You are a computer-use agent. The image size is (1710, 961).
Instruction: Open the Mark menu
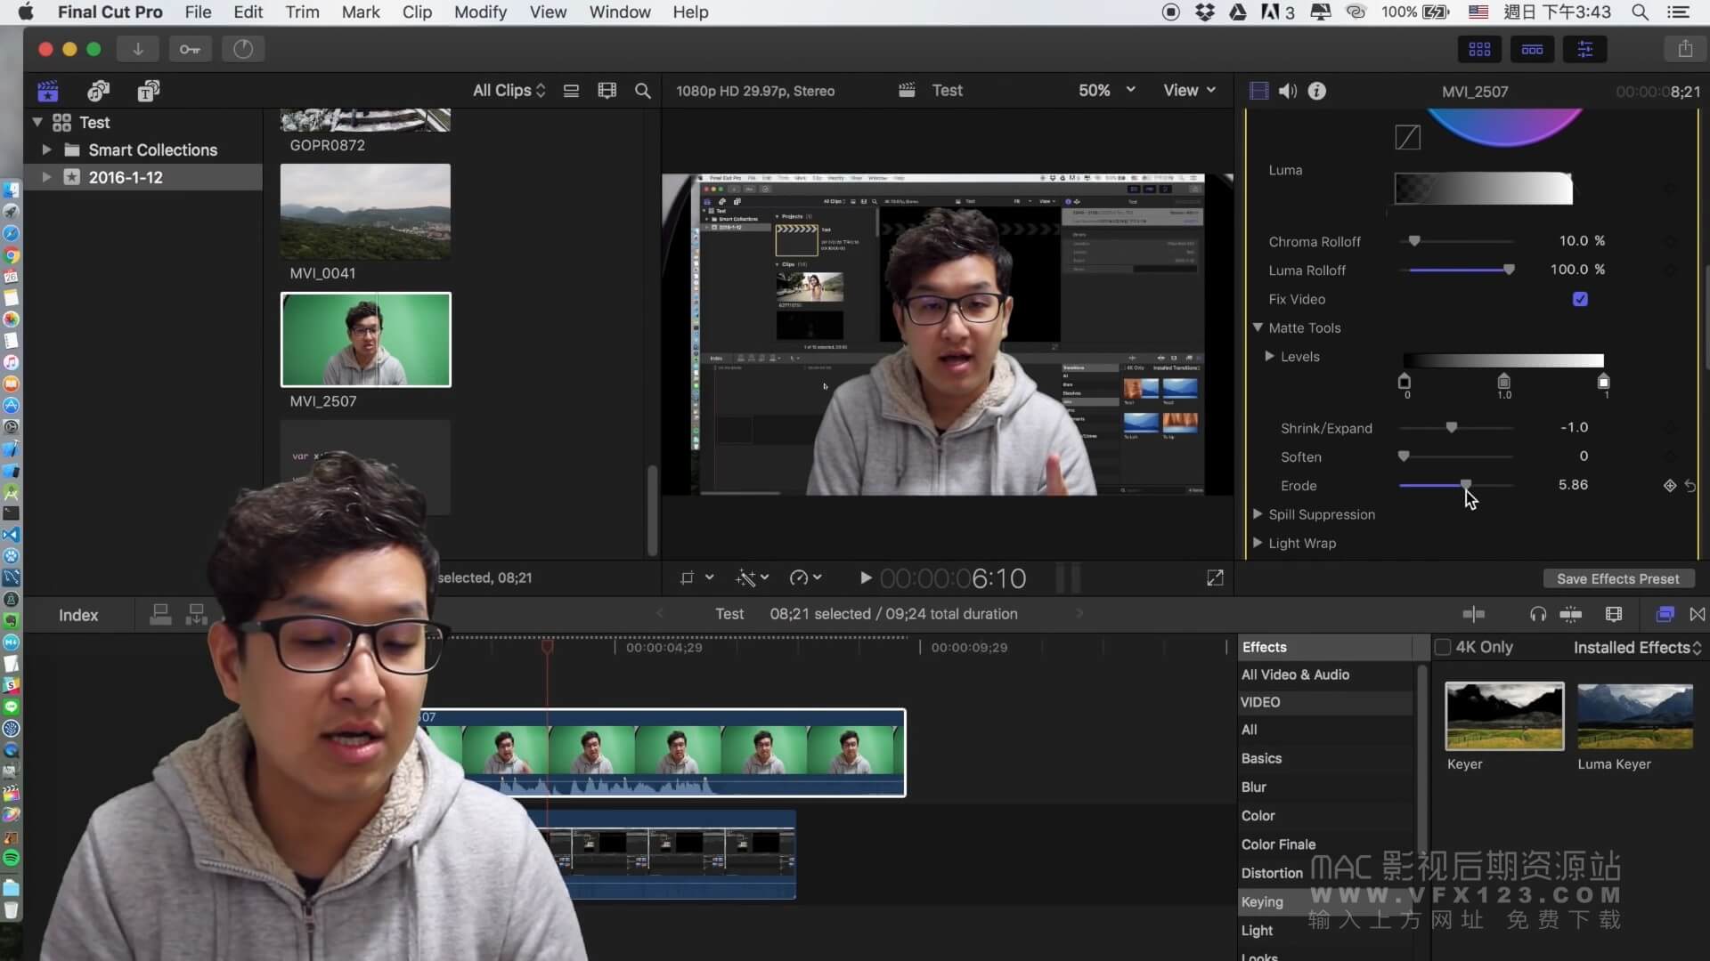(361, 12)
